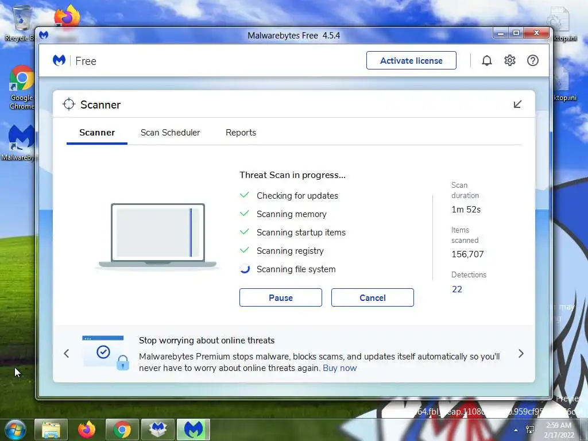Select the Google Chrome desktop shortcut
The width and height of the screenshot is (588, 441).
21,88
